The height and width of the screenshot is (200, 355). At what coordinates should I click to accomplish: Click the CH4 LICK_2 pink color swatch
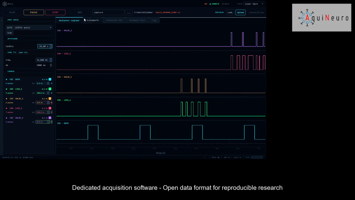tap(50, 108)
